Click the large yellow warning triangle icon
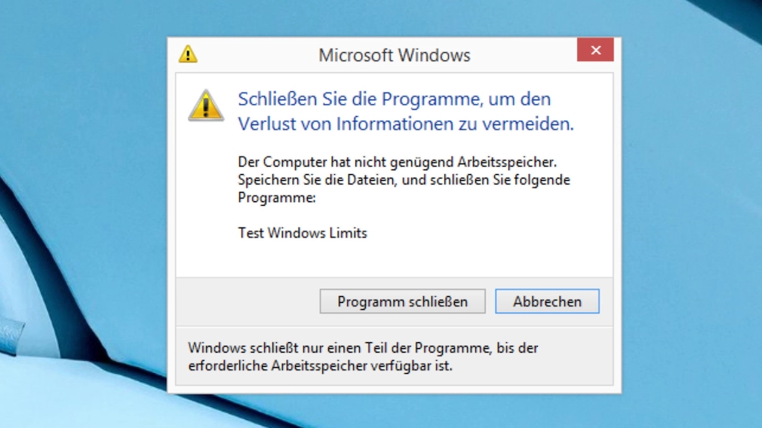Screen dimensions: 762x428 point(206,105)
